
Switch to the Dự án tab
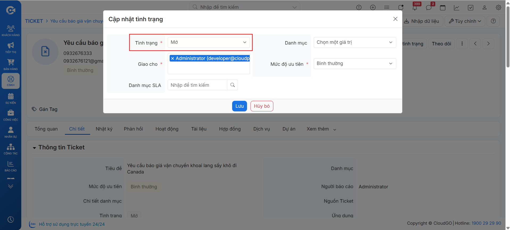tap(289, 129)
